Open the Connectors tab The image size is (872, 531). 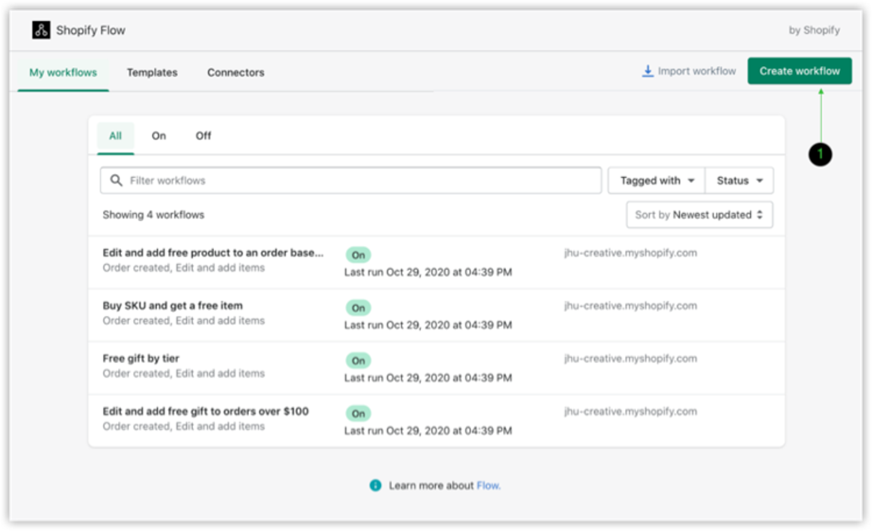coord(235,72)
